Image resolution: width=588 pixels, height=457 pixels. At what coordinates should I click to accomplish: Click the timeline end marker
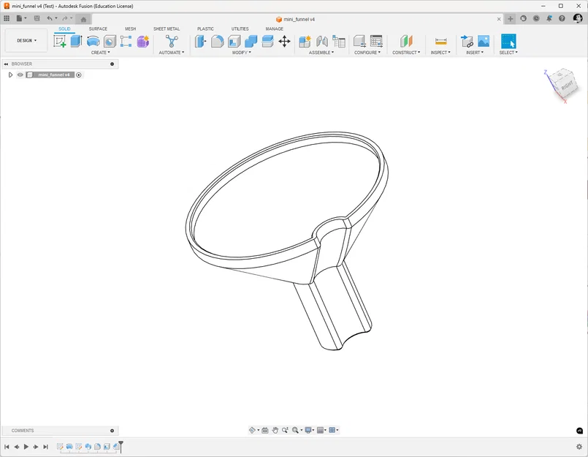pyautogui.click(x=121, y=447)
